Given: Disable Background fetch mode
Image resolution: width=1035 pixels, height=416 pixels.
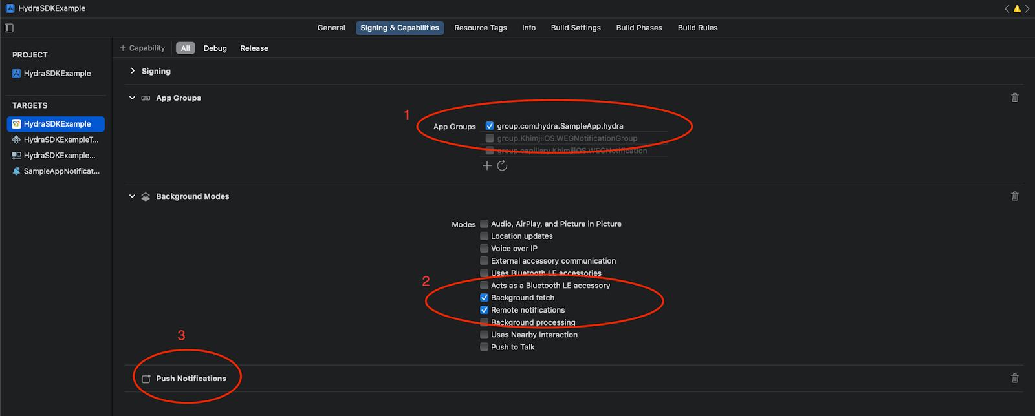Looking at the screenshot, I should pos(484,298).
